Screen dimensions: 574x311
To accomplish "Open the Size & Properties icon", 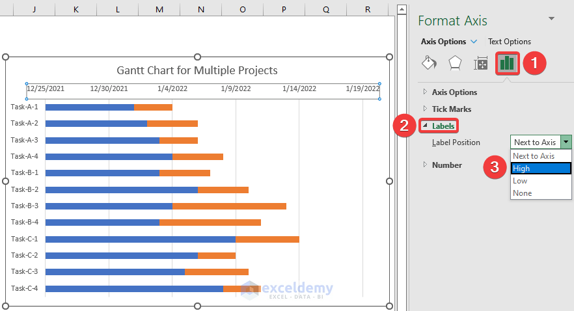I will [481, 63].
